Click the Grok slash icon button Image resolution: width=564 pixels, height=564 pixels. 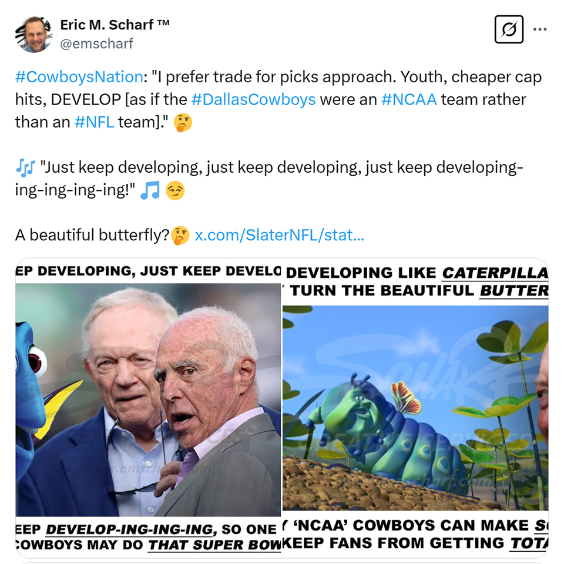tap(509, 29)
